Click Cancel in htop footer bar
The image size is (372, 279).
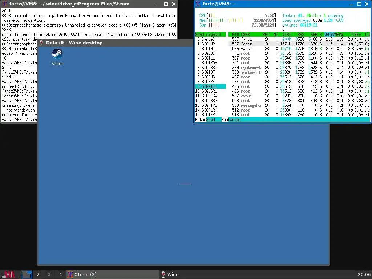234,120
